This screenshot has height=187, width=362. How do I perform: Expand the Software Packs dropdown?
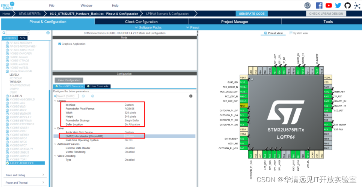point(148,27)
